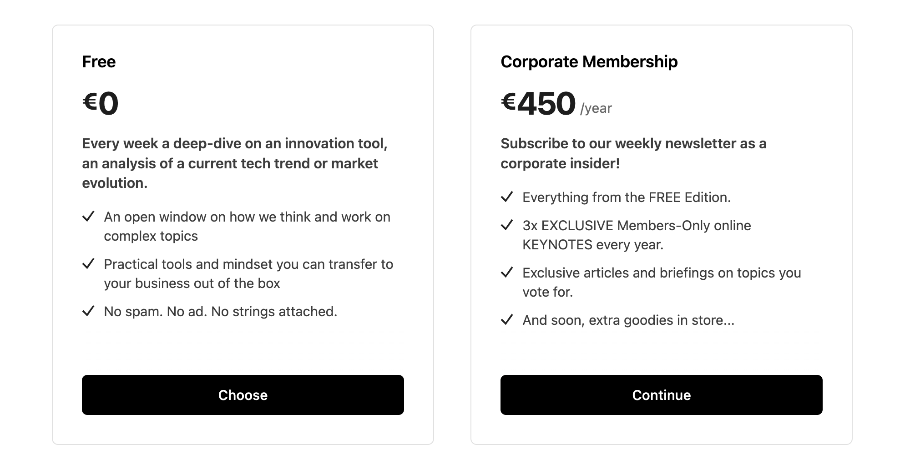Click the €0 price label
Image resolution: width=900 pixels, height=465 pixels.
click(101, 103)
